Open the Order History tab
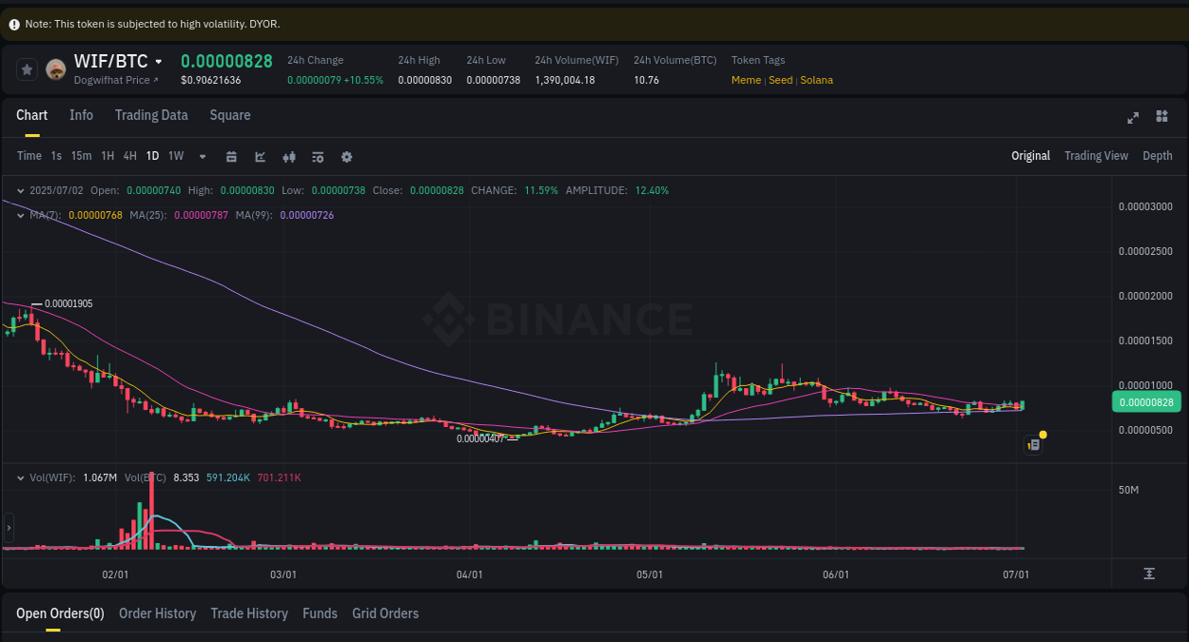 (157, 613)
